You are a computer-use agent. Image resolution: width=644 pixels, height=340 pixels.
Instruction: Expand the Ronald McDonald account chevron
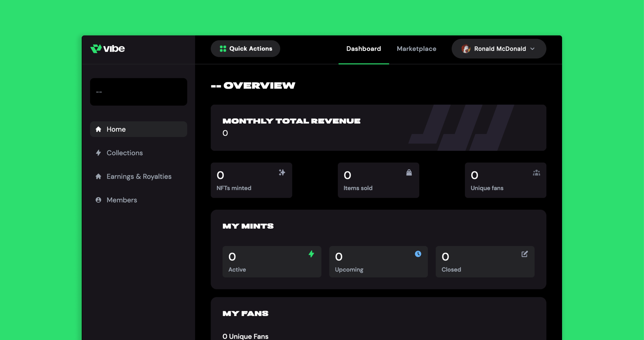pos(532,49)
